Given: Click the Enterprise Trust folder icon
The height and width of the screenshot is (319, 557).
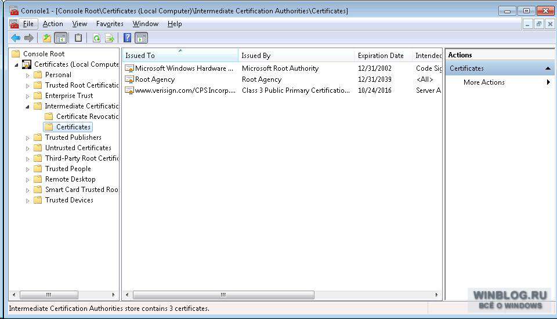Looking at the screenshot, I should (x=38, y=96).
